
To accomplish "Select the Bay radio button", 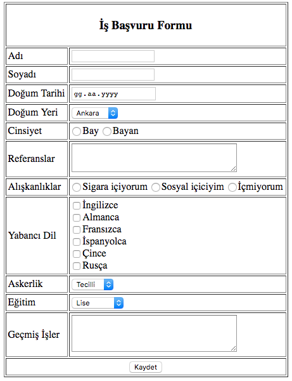I will point(77,131).
